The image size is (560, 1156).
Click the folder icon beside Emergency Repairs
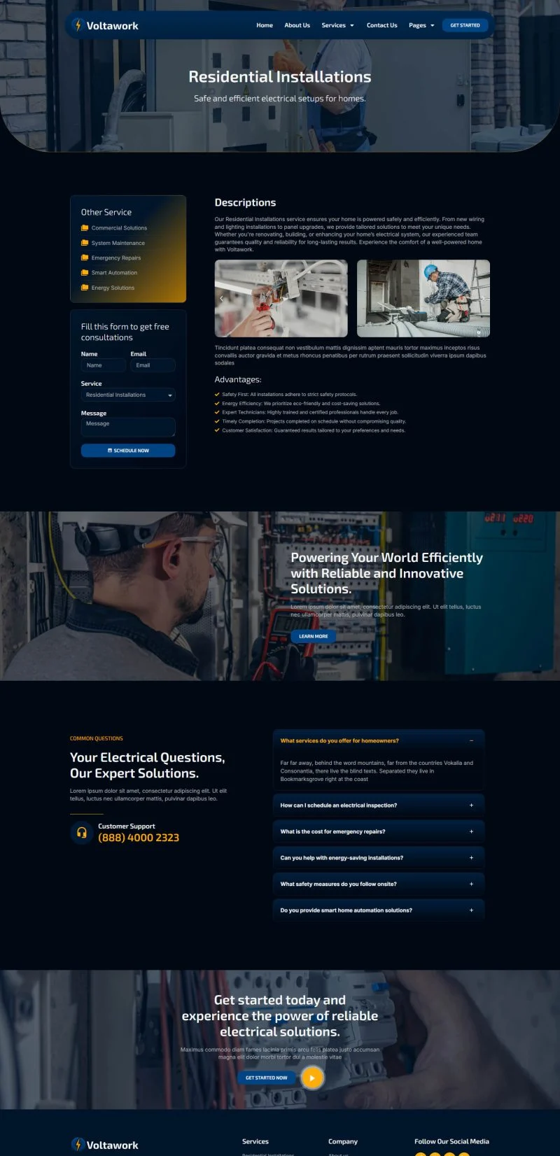tap(85, 258)
